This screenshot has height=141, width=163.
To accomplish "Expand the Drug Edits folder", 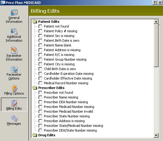I will (35, 135).
